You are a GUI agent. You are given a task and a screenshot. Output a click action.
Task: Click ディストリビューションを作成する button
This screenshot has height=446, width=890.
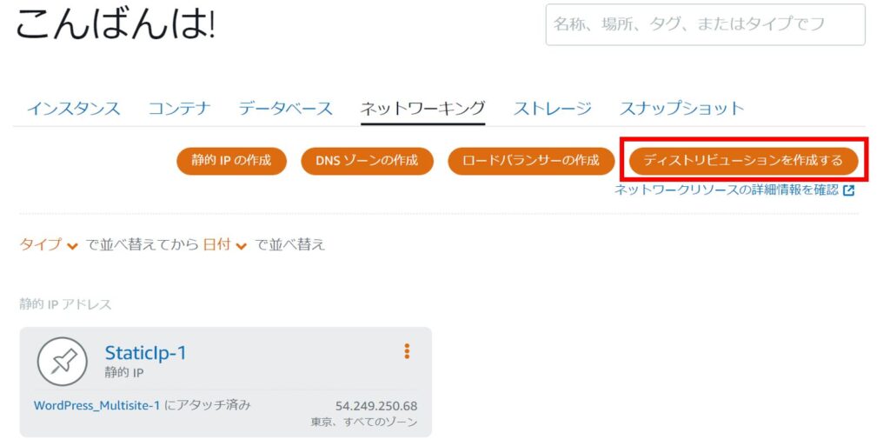point(743,161)
